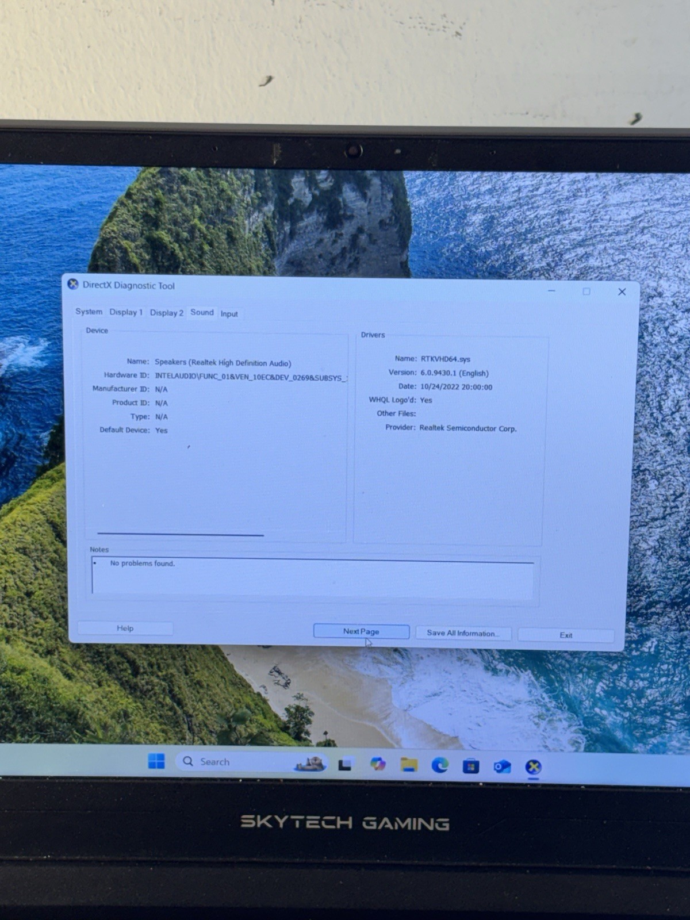
Task: Click the Next Page button
Action: (x=361, y=631)
